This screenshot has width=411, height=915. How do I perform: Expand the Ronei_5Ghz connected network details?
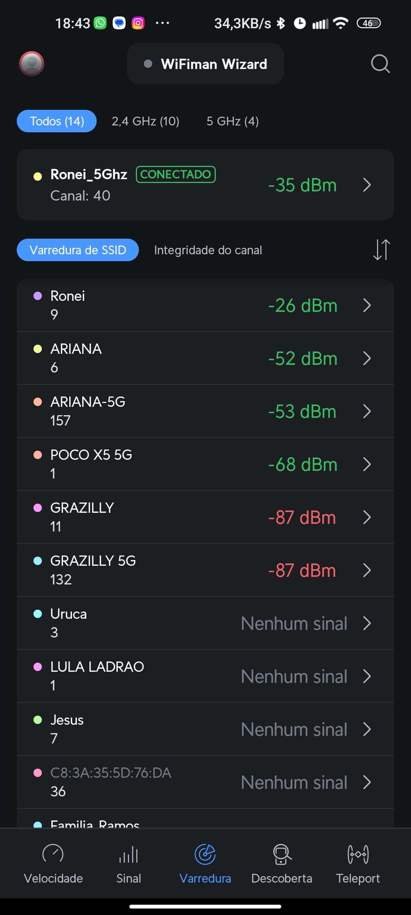click(367, 185)
